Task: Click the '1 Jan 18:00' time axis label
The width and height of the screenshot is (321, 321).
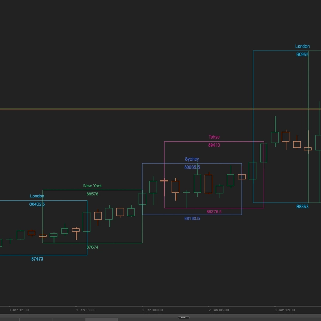Action: click(x=86, y=310)
